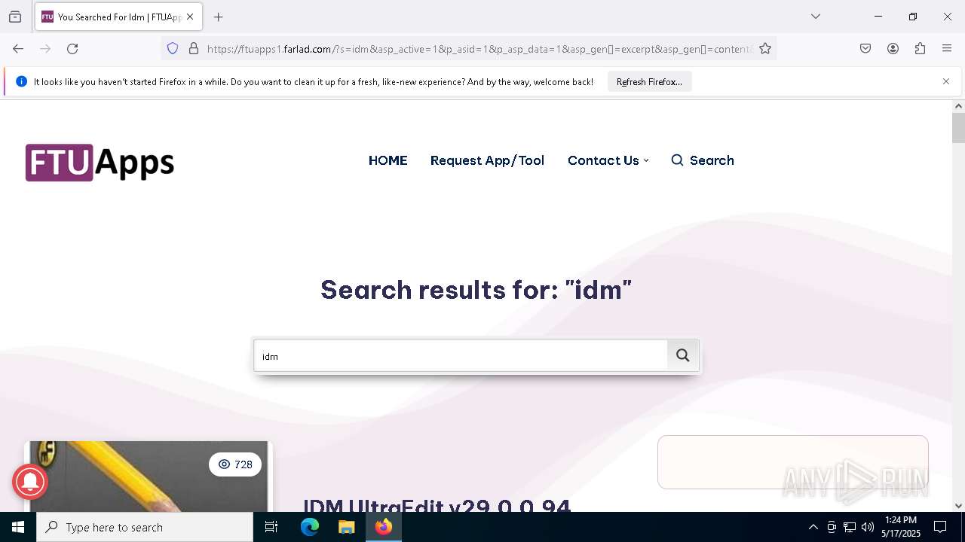Screen dimensions: 965x542
Task: Open the Windows Start menu
Action: 18,527
